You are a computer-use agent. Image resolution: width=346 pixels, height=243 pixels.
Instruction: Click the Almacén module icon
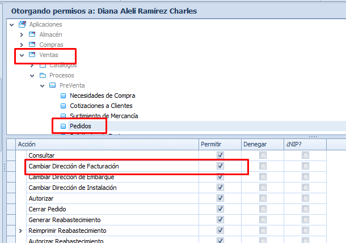(x=32, y=34)
